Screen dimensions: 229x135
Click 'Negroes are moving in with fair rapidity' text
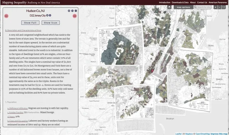[x=48, y=108]
